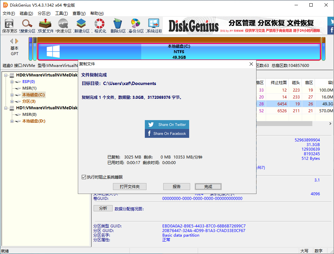Click the 就绪 status bar text
334x254 pixels.
(5, 251)
